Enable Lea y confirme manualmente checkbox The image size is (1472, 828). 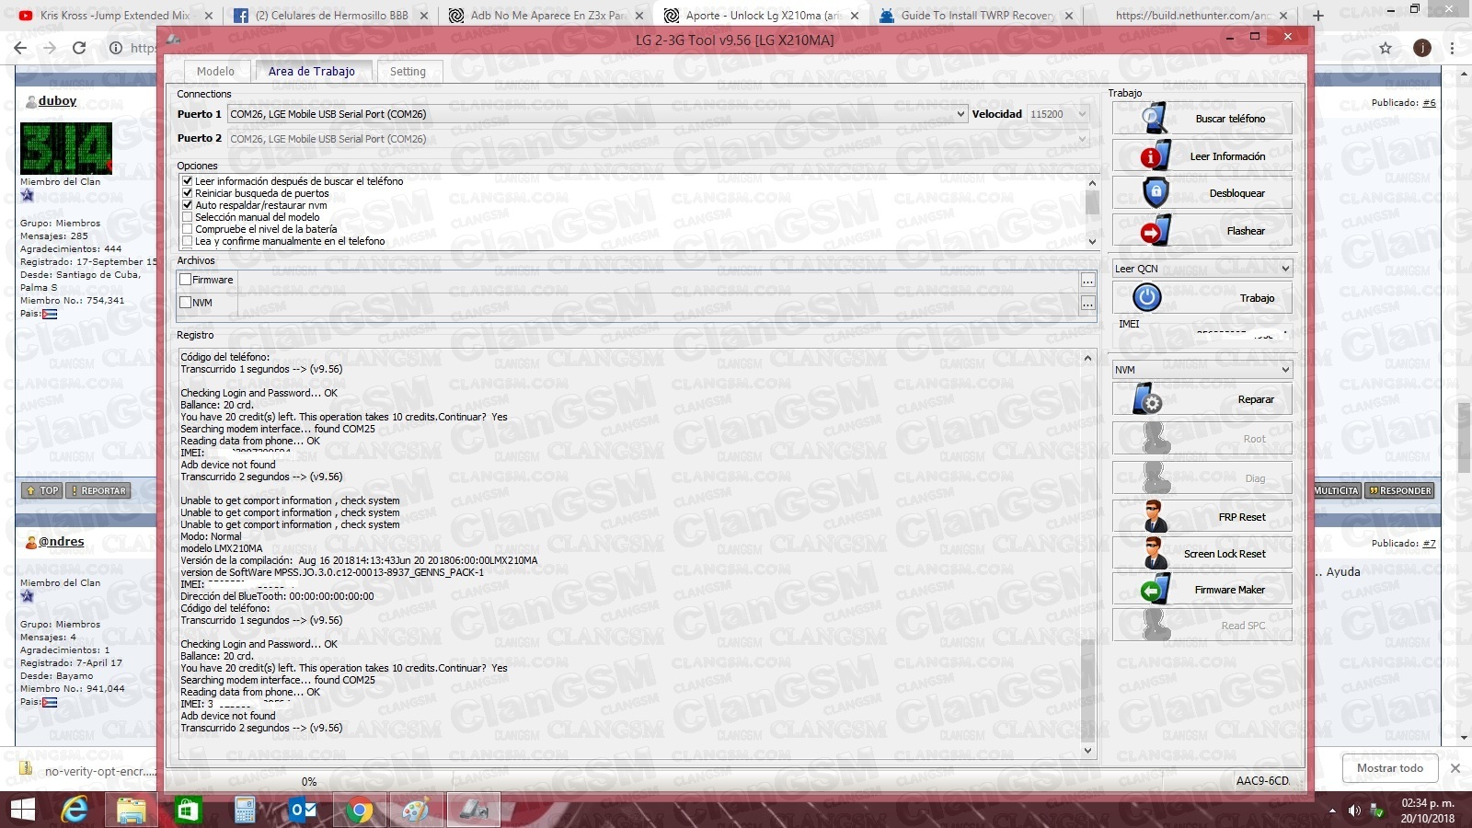(188, 241)
